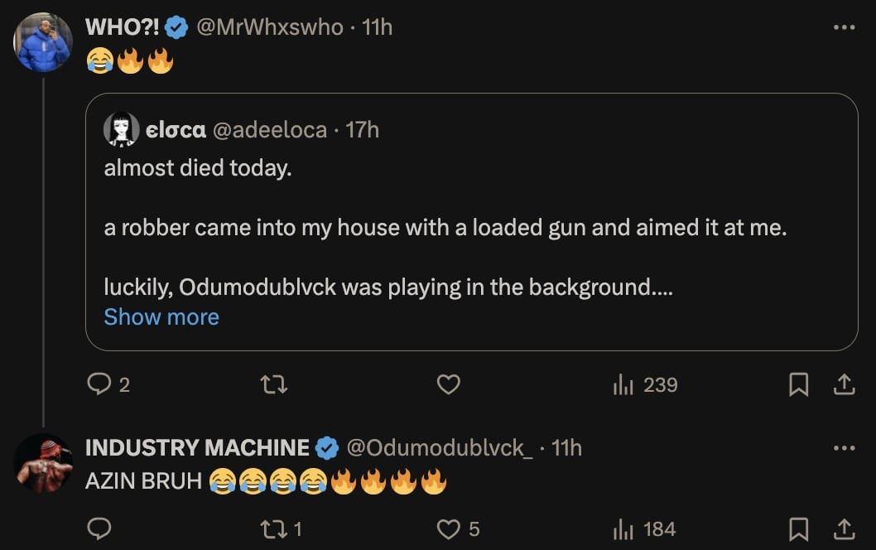Reply to the WHO?! tweet

99,384
